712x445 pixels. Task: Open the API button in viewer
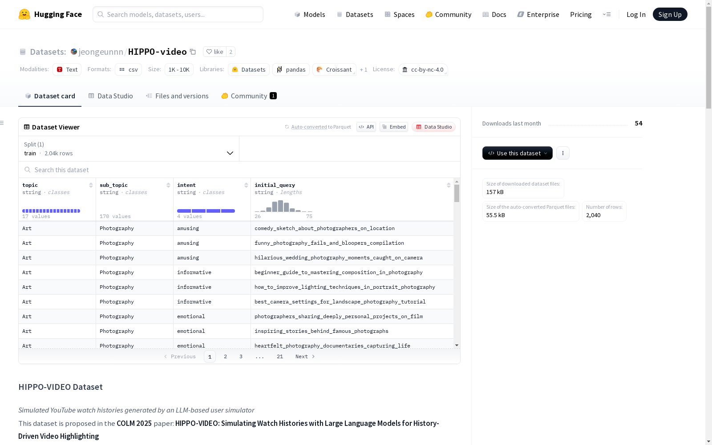366,127
